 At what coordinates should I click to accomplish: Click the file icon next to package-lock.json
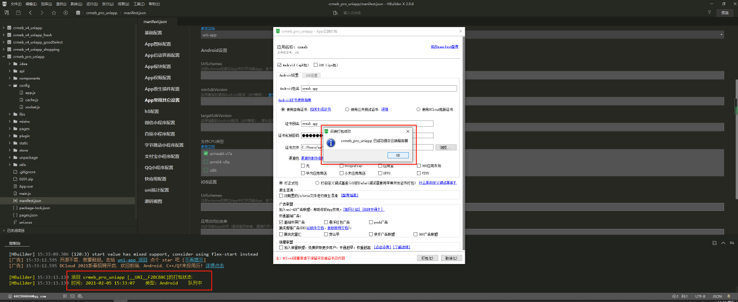[x=16, y=207]
